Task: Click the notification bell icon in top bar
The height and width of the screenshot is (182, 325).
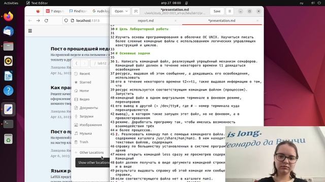Action: point(186,3)
